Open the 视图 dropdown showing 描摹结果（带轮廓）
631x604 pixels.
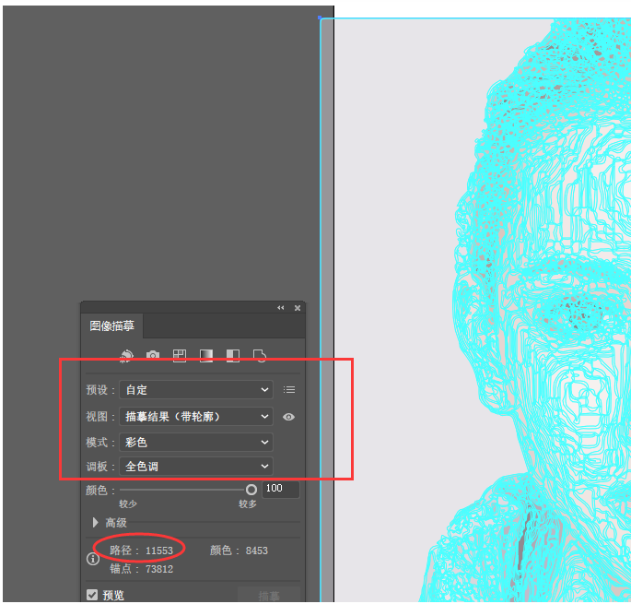pyautogui.click(x=196, y=417)
